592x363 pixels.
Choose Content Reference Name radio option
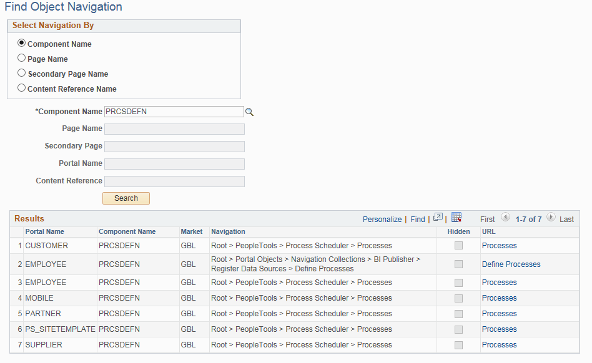pos(21,88)
